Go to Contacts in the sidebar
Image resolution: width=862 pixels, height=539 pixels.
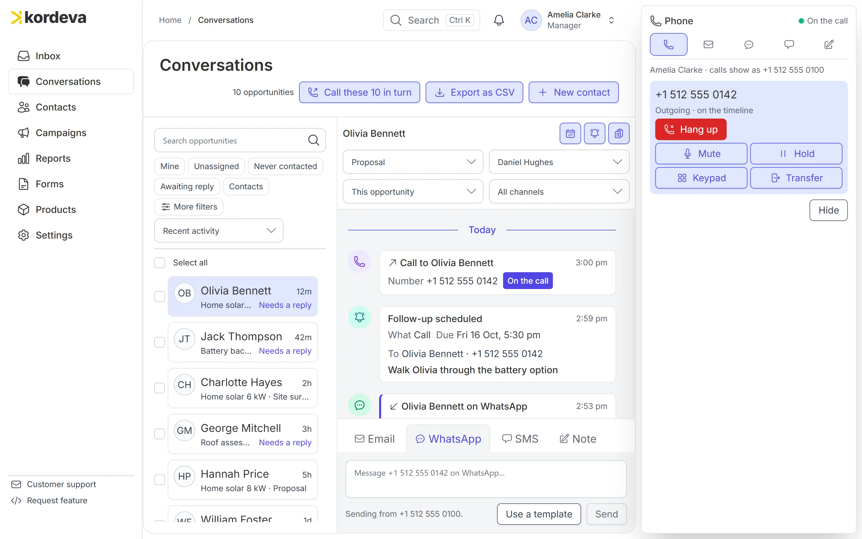[71, 107]
